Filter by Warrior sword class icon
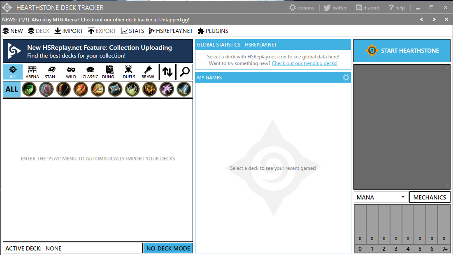The width and height of the screenshot is (453, 255). coord(184,89)
